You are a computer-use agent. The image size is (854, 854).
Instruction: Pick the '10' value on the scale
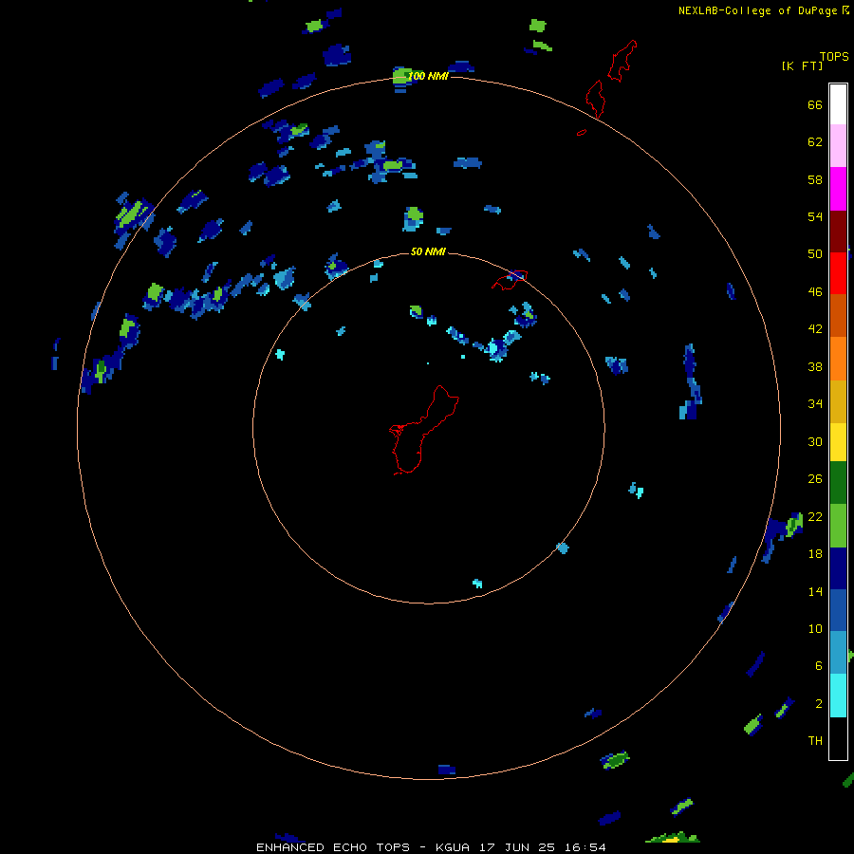click(815, 629)
